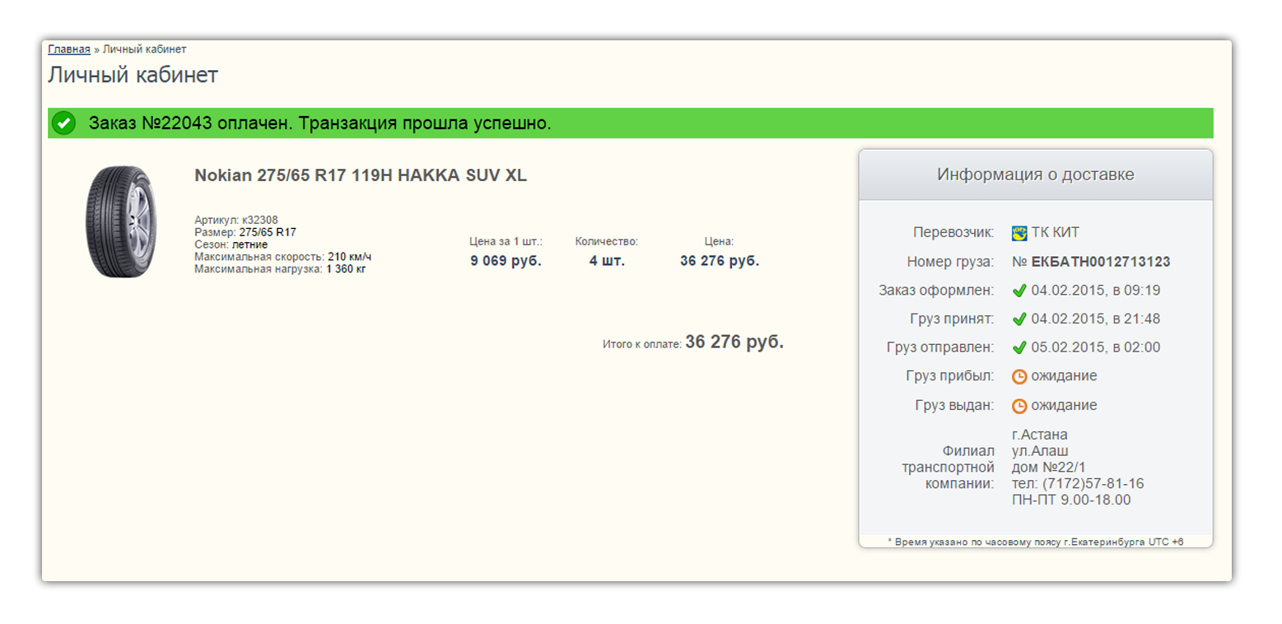
Task: Click the Личный кабинет page heading
Action: tap(133, 75)
